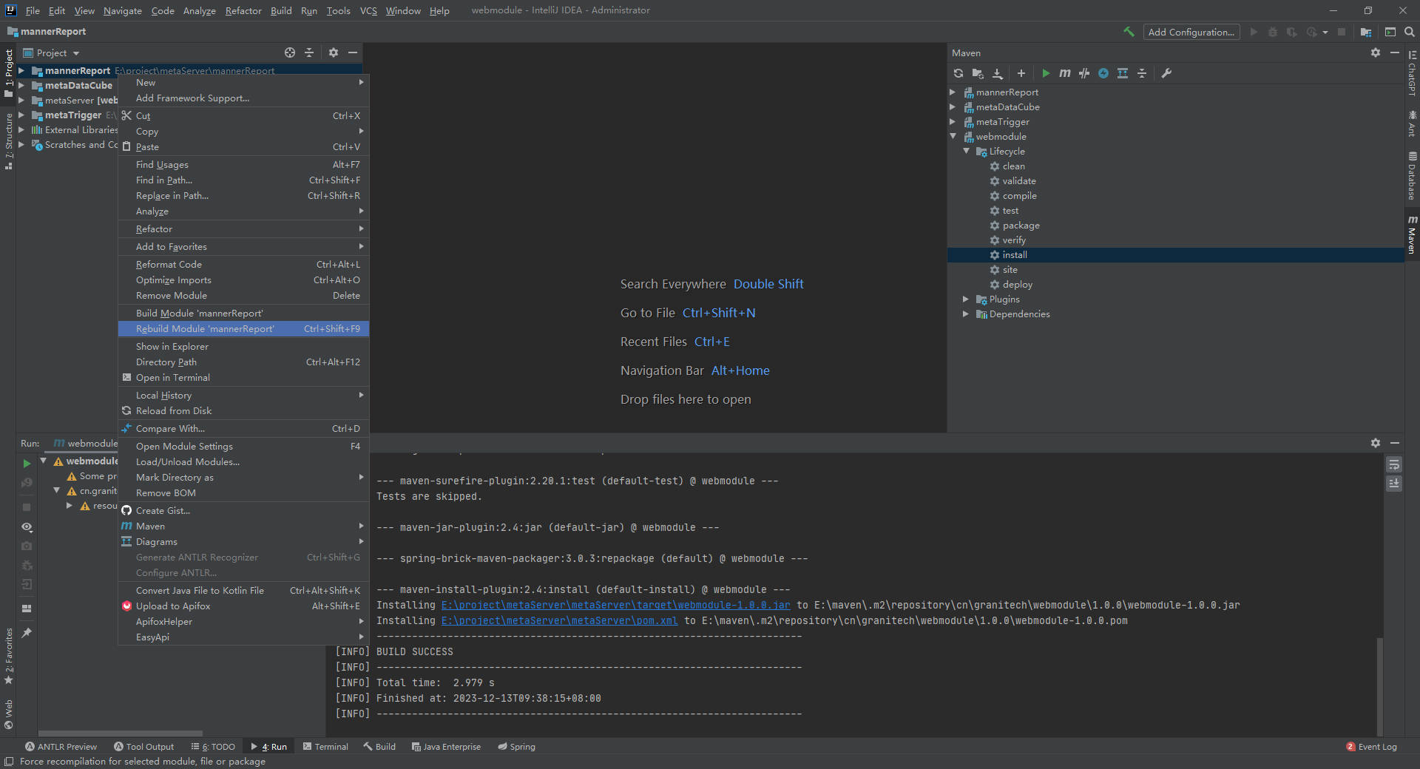Choose 'Upload to Apifox' context menu item
The image size is (1420, 769).
click(243, 606)
